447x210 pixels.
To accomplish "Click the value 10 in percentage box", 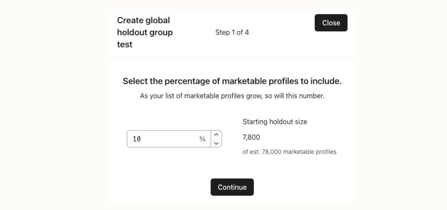I will 137,139.
